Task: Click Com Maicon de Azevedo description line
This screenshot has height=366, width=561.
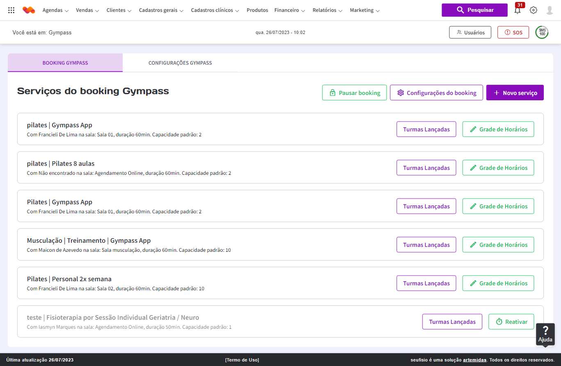Action: pyautogui.click(x=129, y=250)
